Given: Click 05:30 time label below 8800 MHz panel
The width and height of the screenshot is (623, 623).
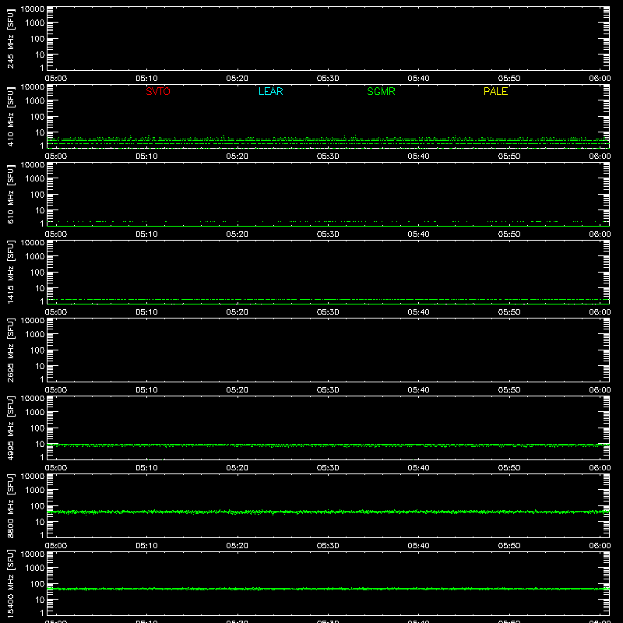Looking at the screenshot, I should [x=328, y=546].
